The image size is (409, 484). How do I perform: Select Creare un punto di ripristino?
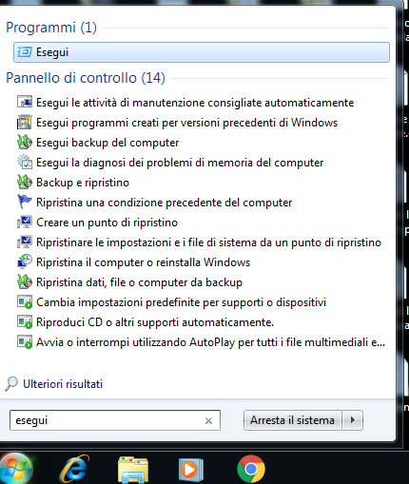(x=107, y=223)
